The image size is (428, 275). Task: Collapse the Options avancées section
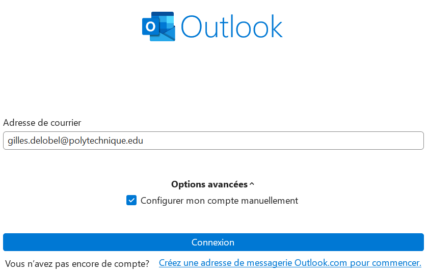tap(212, 184)
